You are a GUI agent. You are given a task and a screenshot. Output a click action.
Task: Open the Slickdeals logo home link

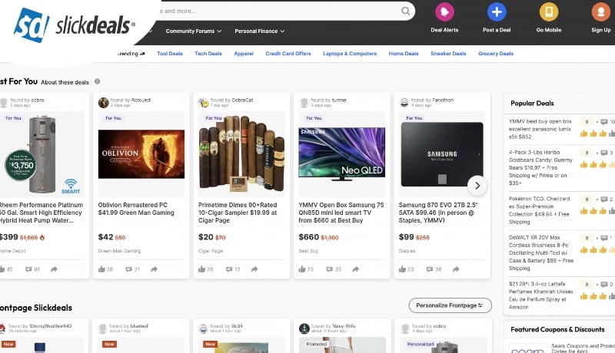point(75,25)
